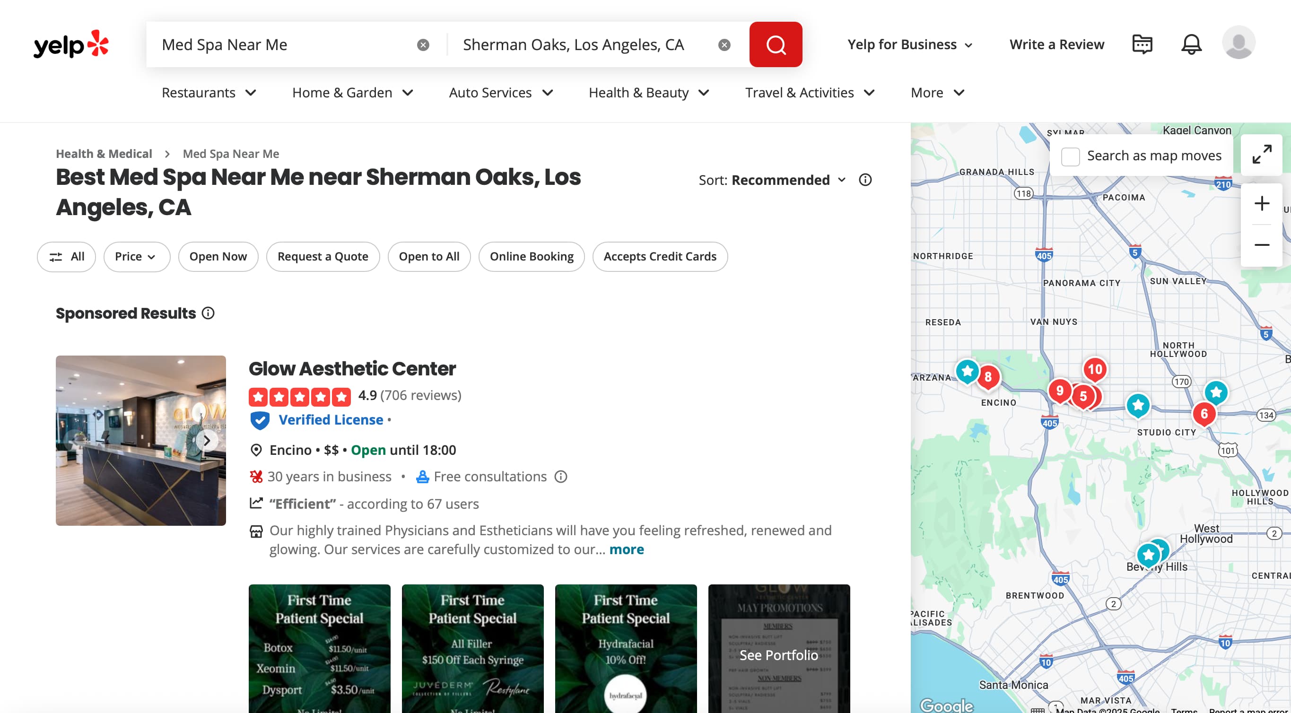
Task: Clear the Med Spa Near Me search text
Action: pyautogui.click(x=423, y=45)
